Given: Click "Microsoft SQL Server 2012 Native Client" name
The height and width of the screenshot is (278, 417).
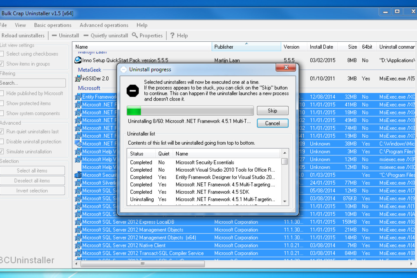Looking at the screenshot, I should pos(124,245).
